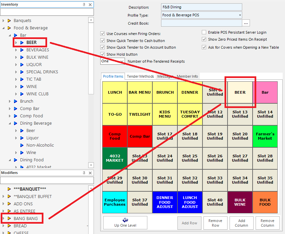Viewport: 285px width, 234px height.
Task: Open Number of Pre-Tendered Receipts dropdown
Action: (x=122, y=61)
